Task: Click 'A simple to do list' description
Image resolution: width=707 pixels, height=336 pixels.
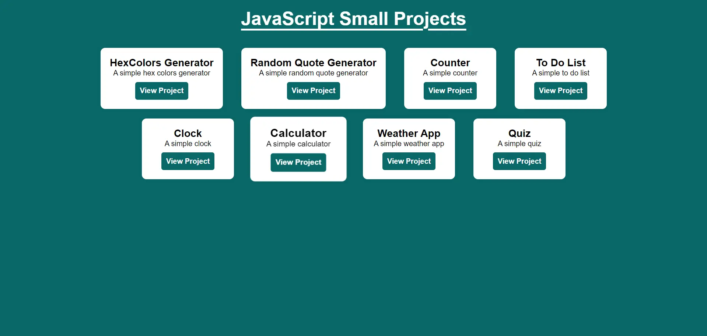Action: [x=561, y=73]
